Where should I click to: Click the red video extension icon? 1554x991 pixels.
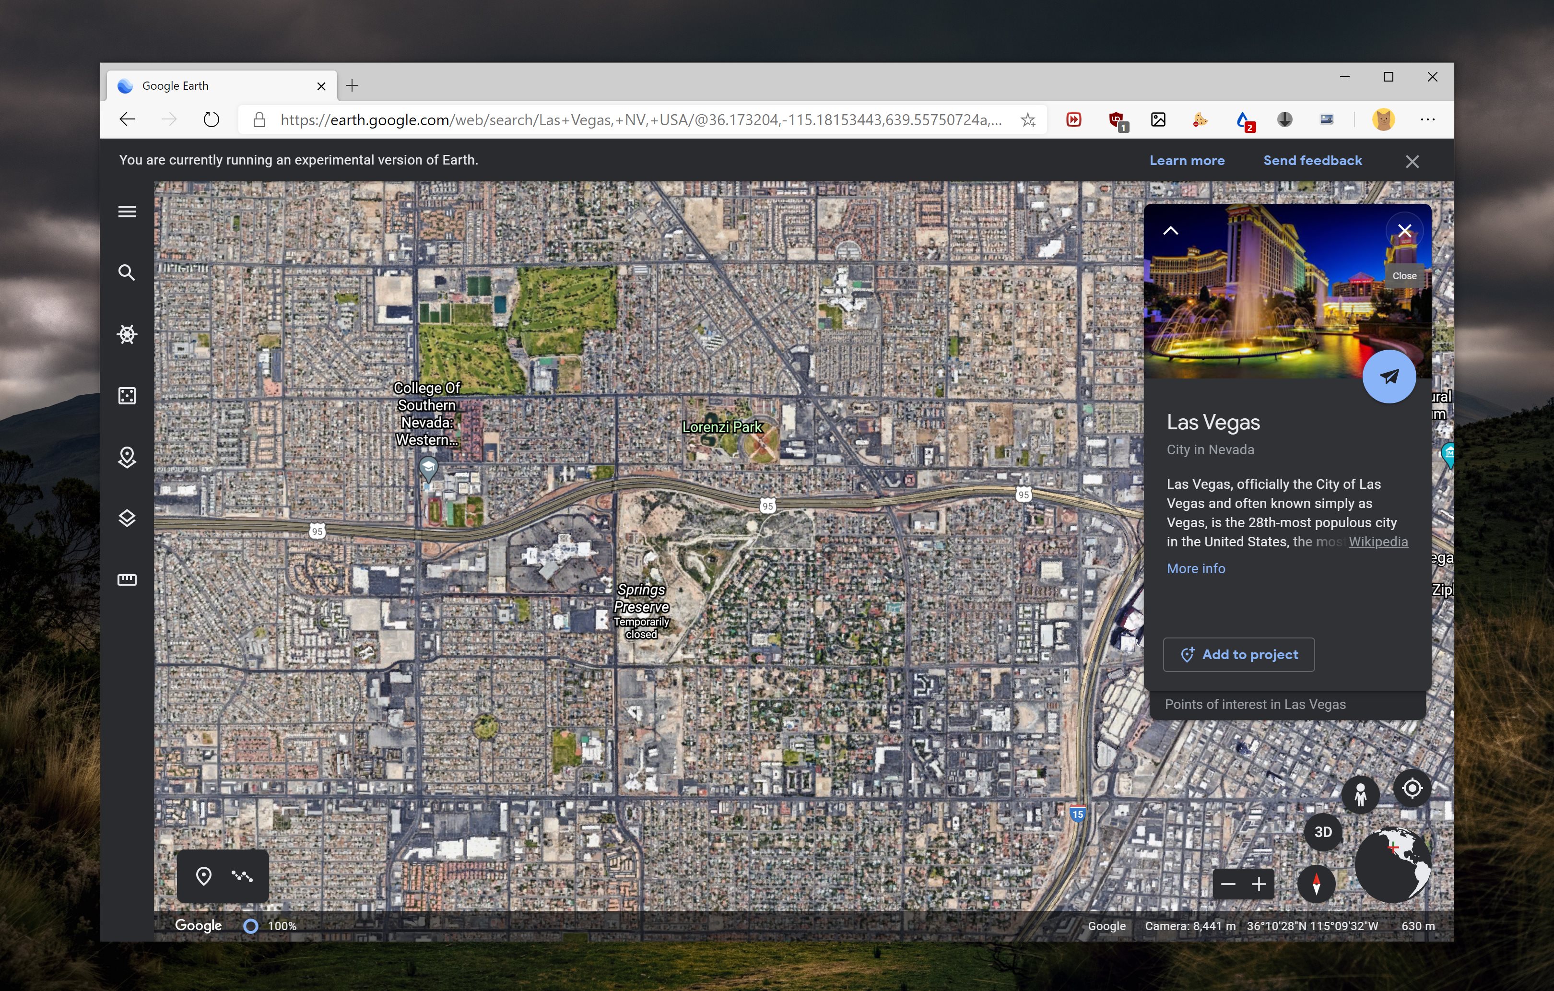pos(1073,119)
